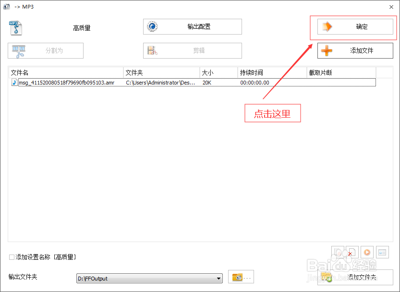This screenshot has width=400, height=292.
Task: Click the 文件名 column header
Action: click(x=20, y=72)
